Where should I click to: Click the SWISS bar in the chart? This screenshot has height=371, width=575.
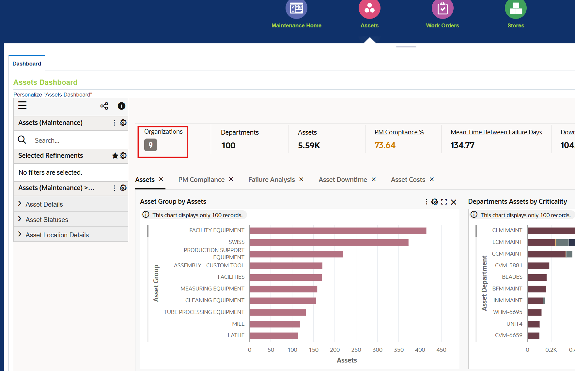[329, 243]
